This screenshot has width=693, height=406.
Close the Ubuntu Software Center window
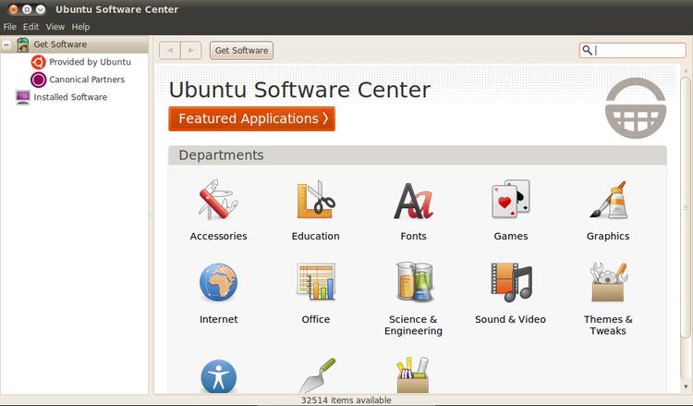pyautogui.click(x=13, y=9)
